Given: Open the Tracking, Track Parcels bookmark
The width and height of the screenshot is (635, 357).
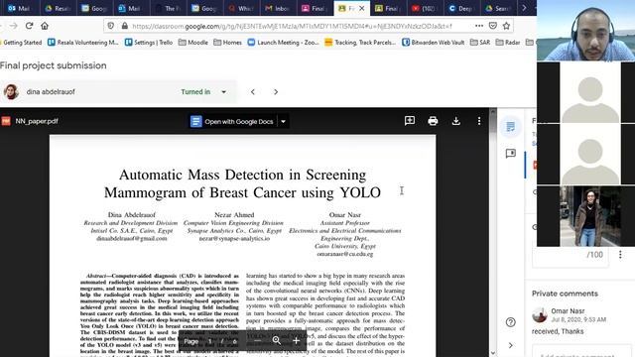Looking at the screenshot, I should pyautogui.click(x=360, y=42).
